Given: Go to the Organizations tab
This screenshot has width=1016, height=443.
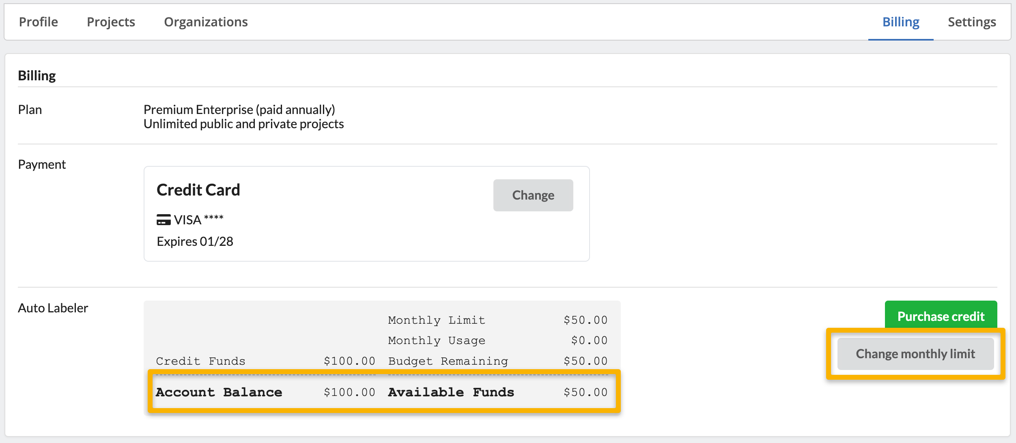Looking at the screenshot, I should 206,22.
